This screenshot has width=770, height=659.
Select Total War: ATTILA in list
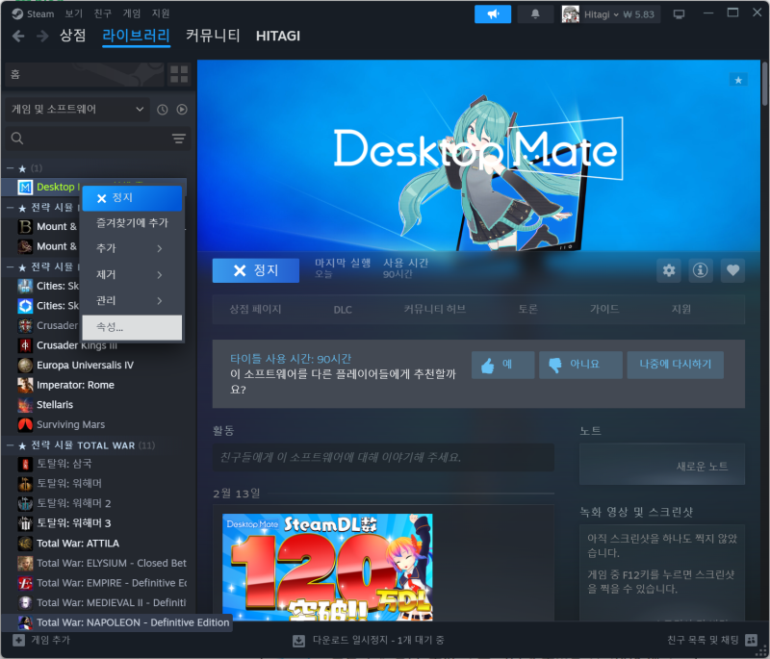78,544
